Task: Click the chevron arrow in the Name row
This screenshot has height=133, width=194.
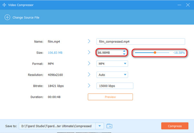Action: click(x=89, y=41)
